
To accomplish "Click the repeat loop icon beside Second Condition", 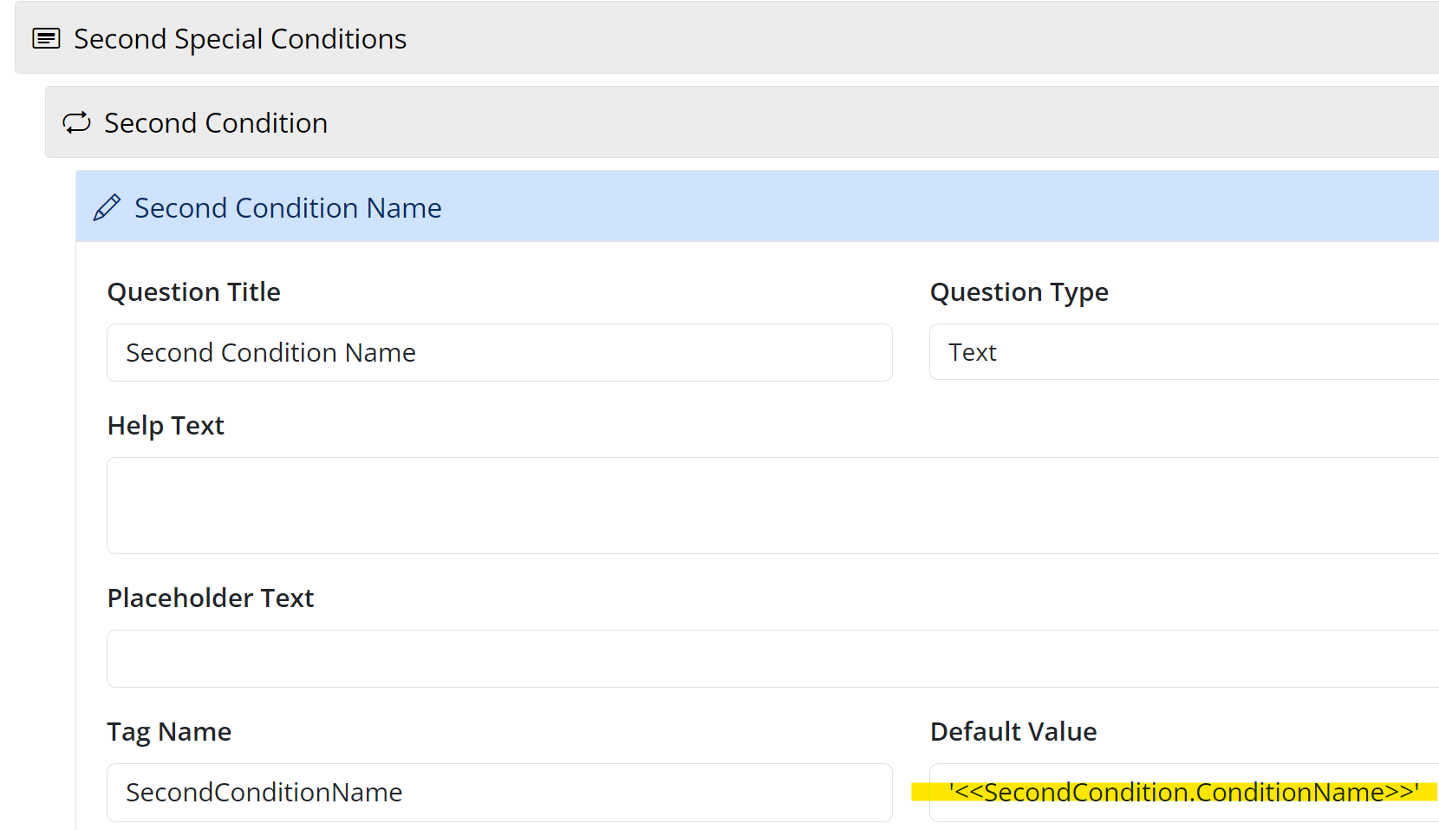I will tap(76, 123).
